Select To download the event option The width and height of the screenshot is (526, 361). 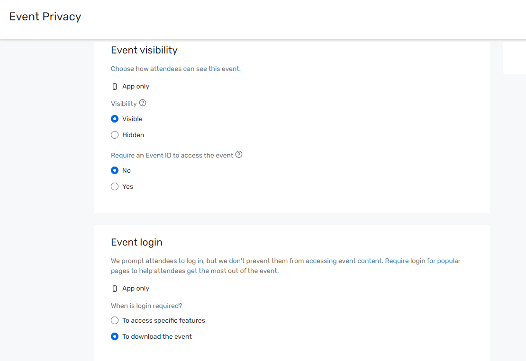click(x=115, y=336)
